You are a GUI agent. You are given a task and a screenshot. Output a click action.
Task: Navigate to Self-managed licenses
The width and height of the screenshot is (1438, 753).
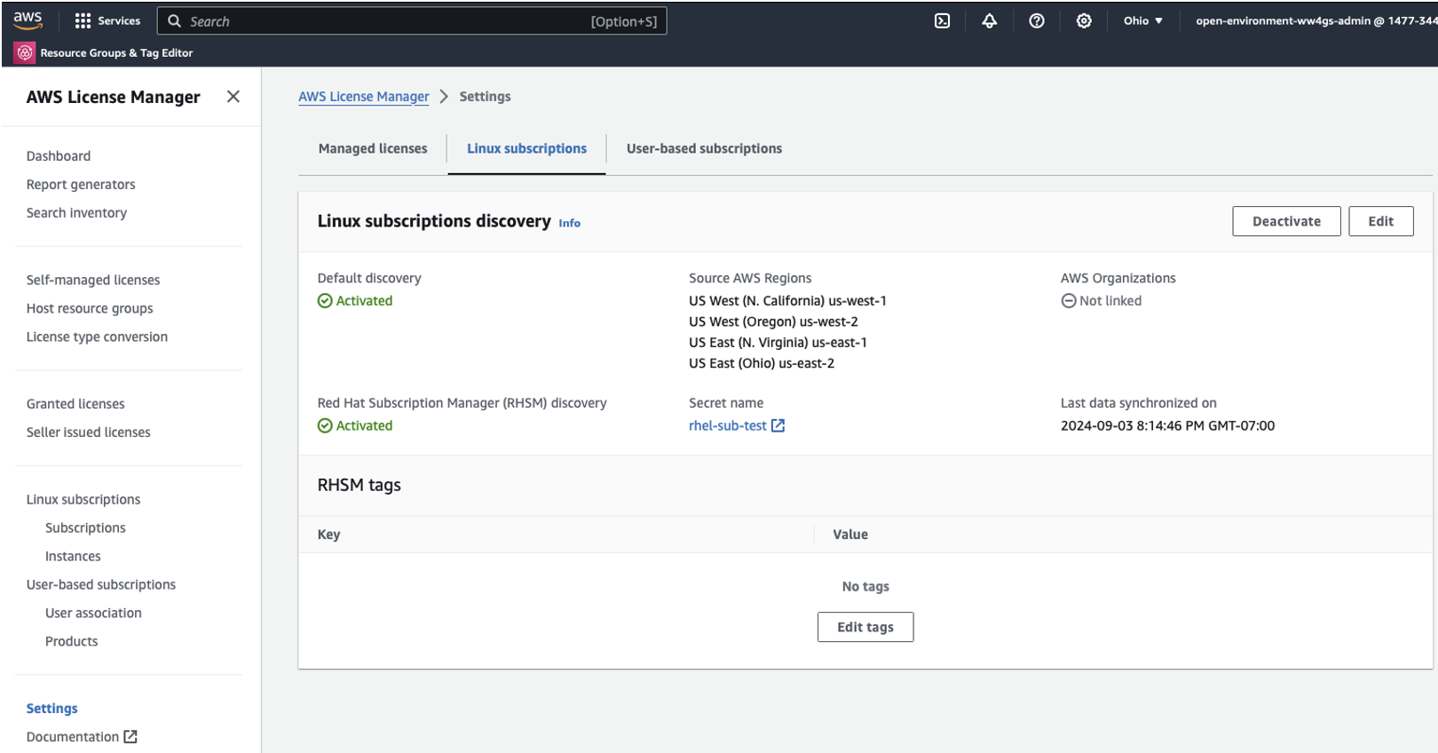pos(93,280)
